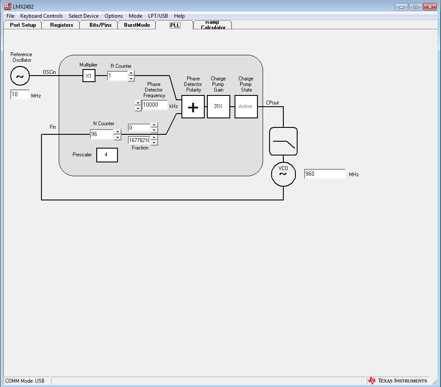Click the reference oscillator MHz field
Screen dimensions: 441x387
tap(20, 95)
